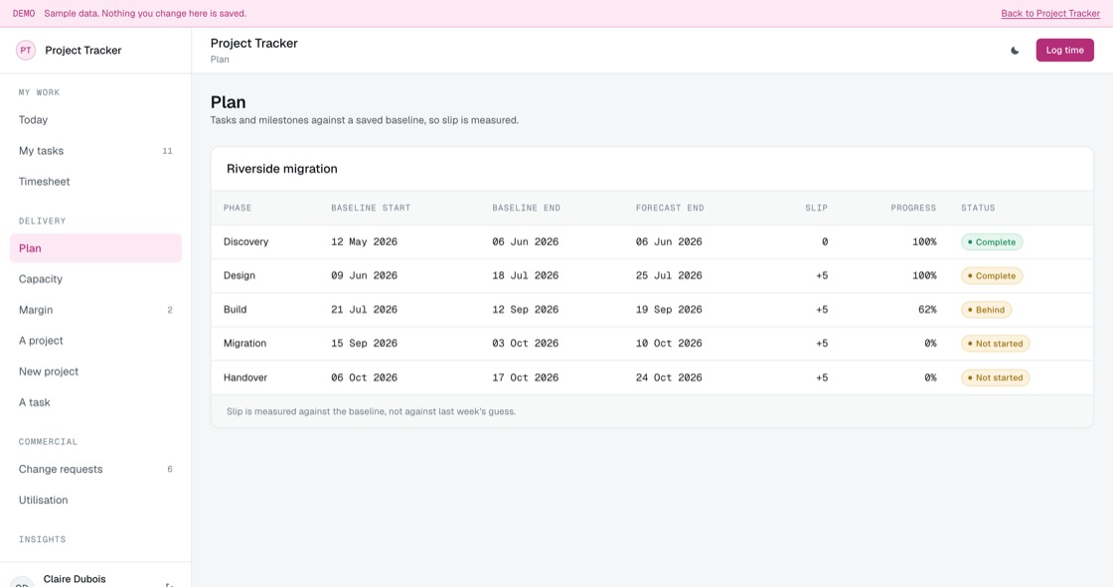Click the PT logo badge in the sidebar
Image resolution: width=1113 pixels, height=587 pixels.
tap(26, 51)
